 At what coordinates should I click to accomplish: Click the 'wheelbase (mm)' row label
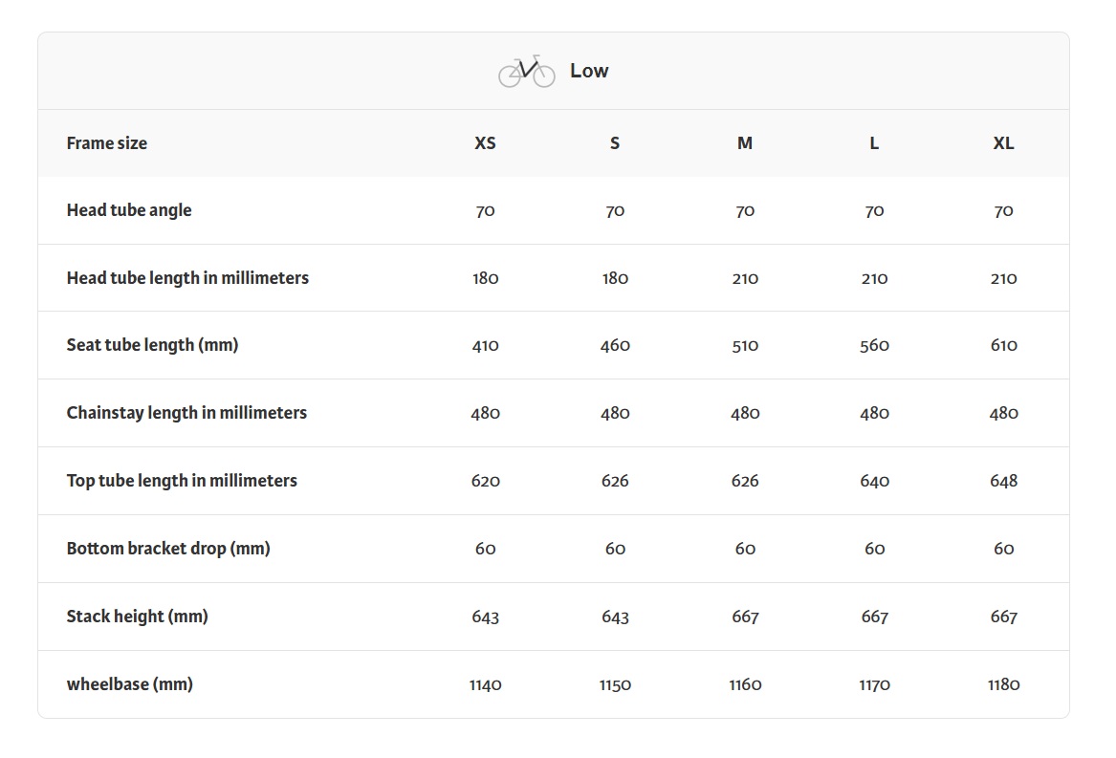point(129,684)
